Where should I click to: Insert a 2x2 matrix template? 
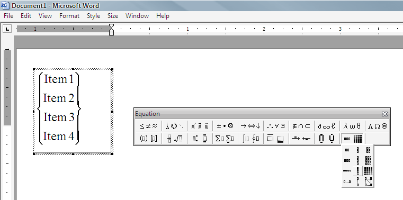pyautogui.click(x=368, y=150)
